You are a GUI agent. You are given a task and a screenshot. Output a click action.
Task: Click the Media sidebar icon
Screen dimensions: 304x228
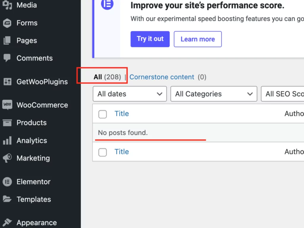[x=7, y=5]
